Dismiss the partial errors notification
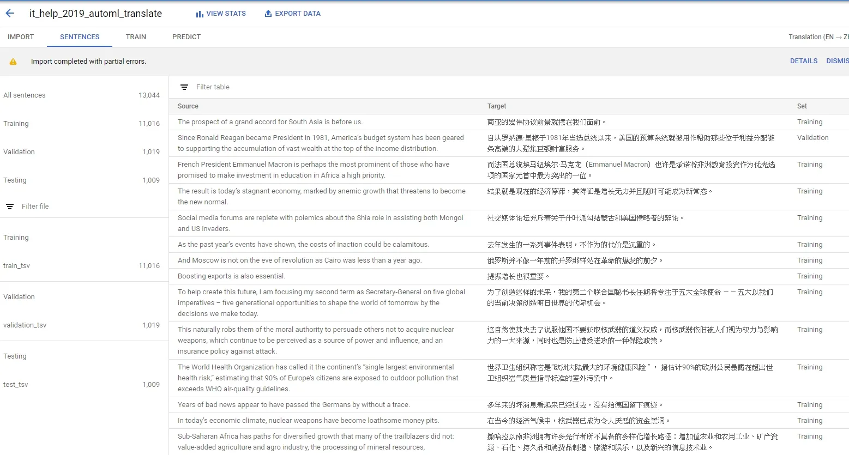849x455 pixels. pyautogui.click(x=838, y=61)
